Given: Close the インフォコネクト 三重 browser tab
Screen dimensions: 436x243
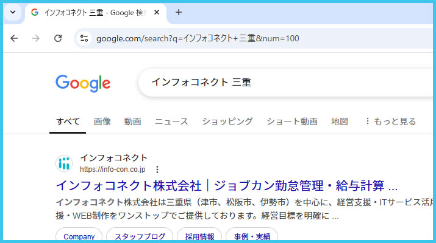Looking at the screenshot, I should (x=157, y=13).
